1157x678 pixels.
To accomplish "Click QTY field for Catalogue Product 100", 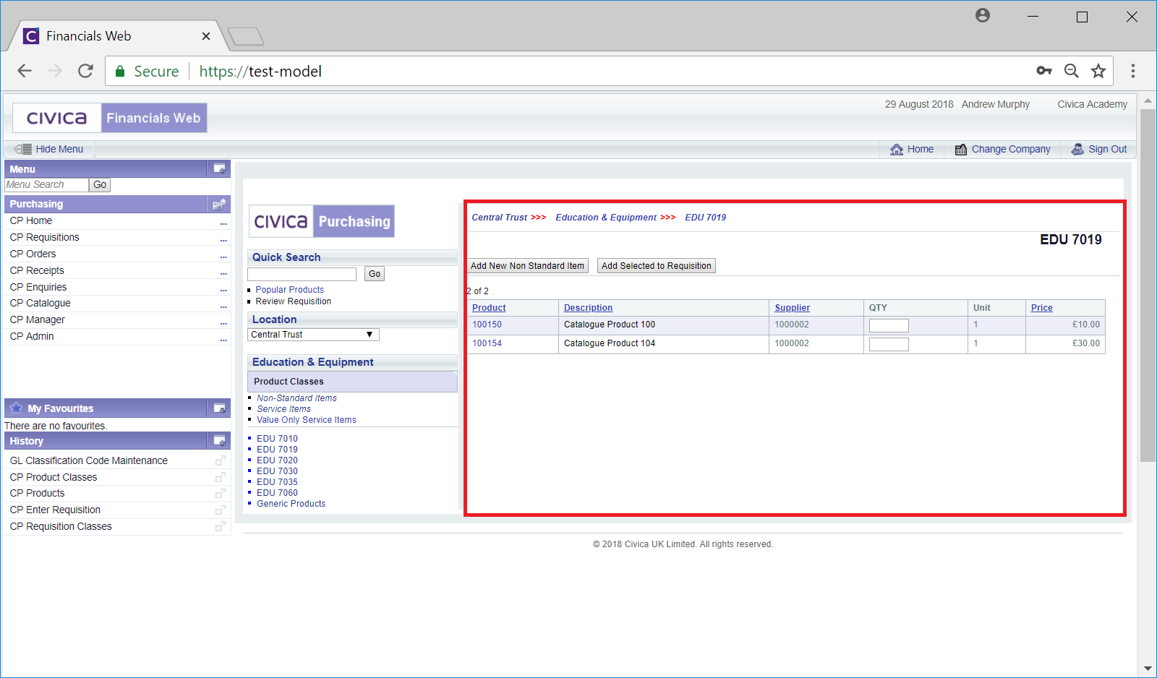I will click(889, 326).
